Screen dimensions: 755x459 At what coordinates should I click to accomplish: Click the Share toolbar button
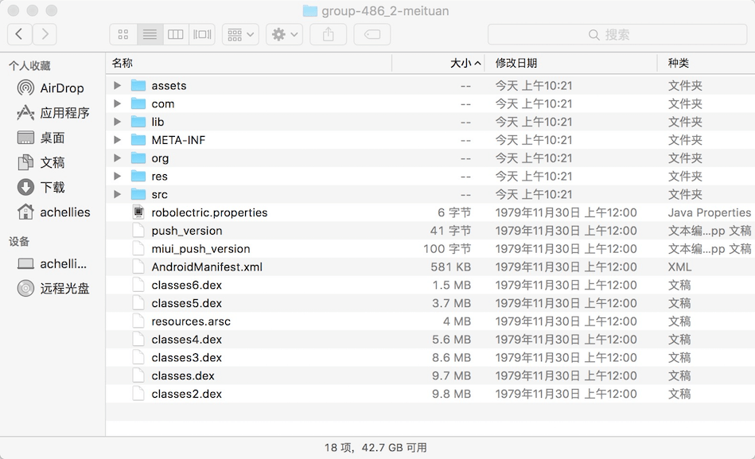(x=328, y=34)
